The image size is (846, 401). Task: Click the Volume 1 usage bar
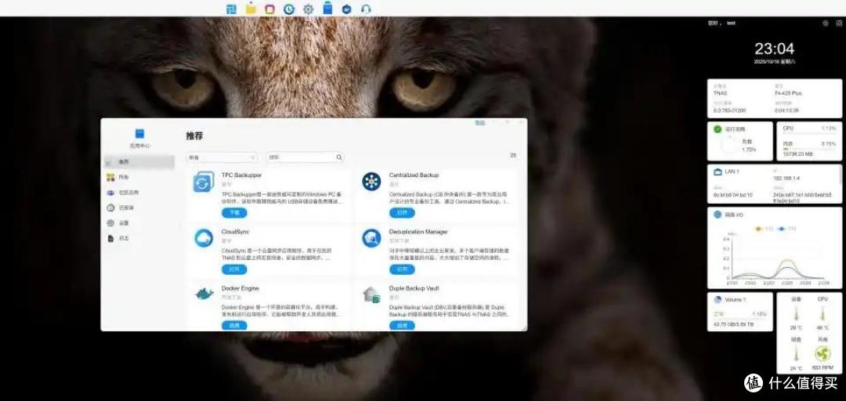click(x=739, y=319)
